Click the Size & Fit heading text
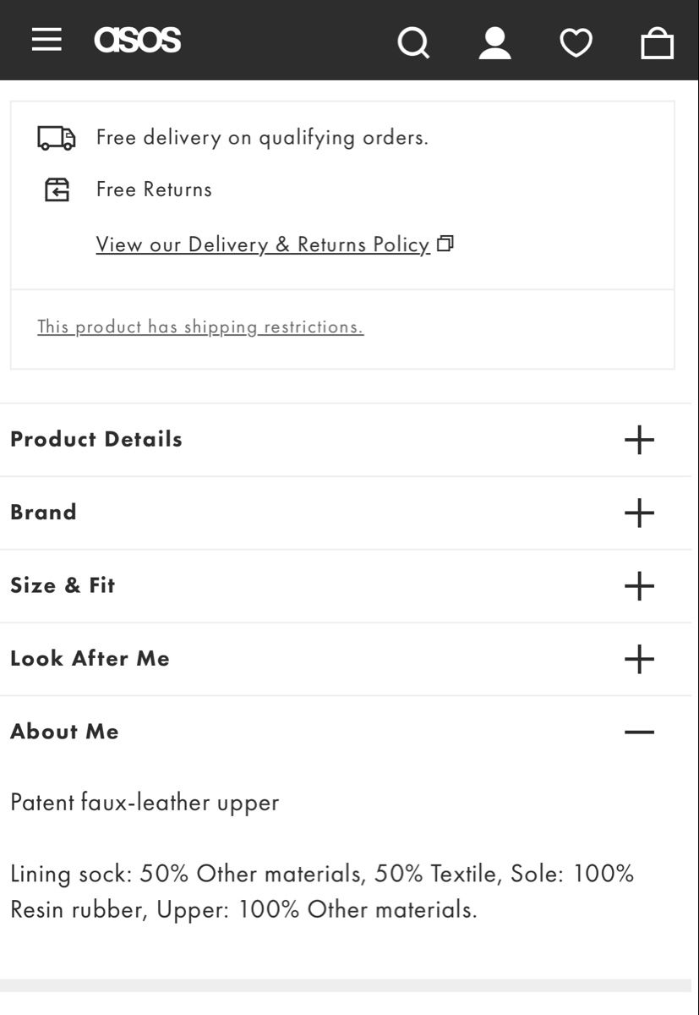699x1015 pixels. pyautogui.click(x=63, y=585)
